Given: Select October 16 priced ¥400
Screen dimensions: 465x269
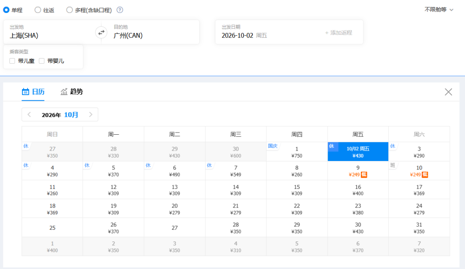Looking at the screenshot, I should pyautogui.click(x=358, y=190).
